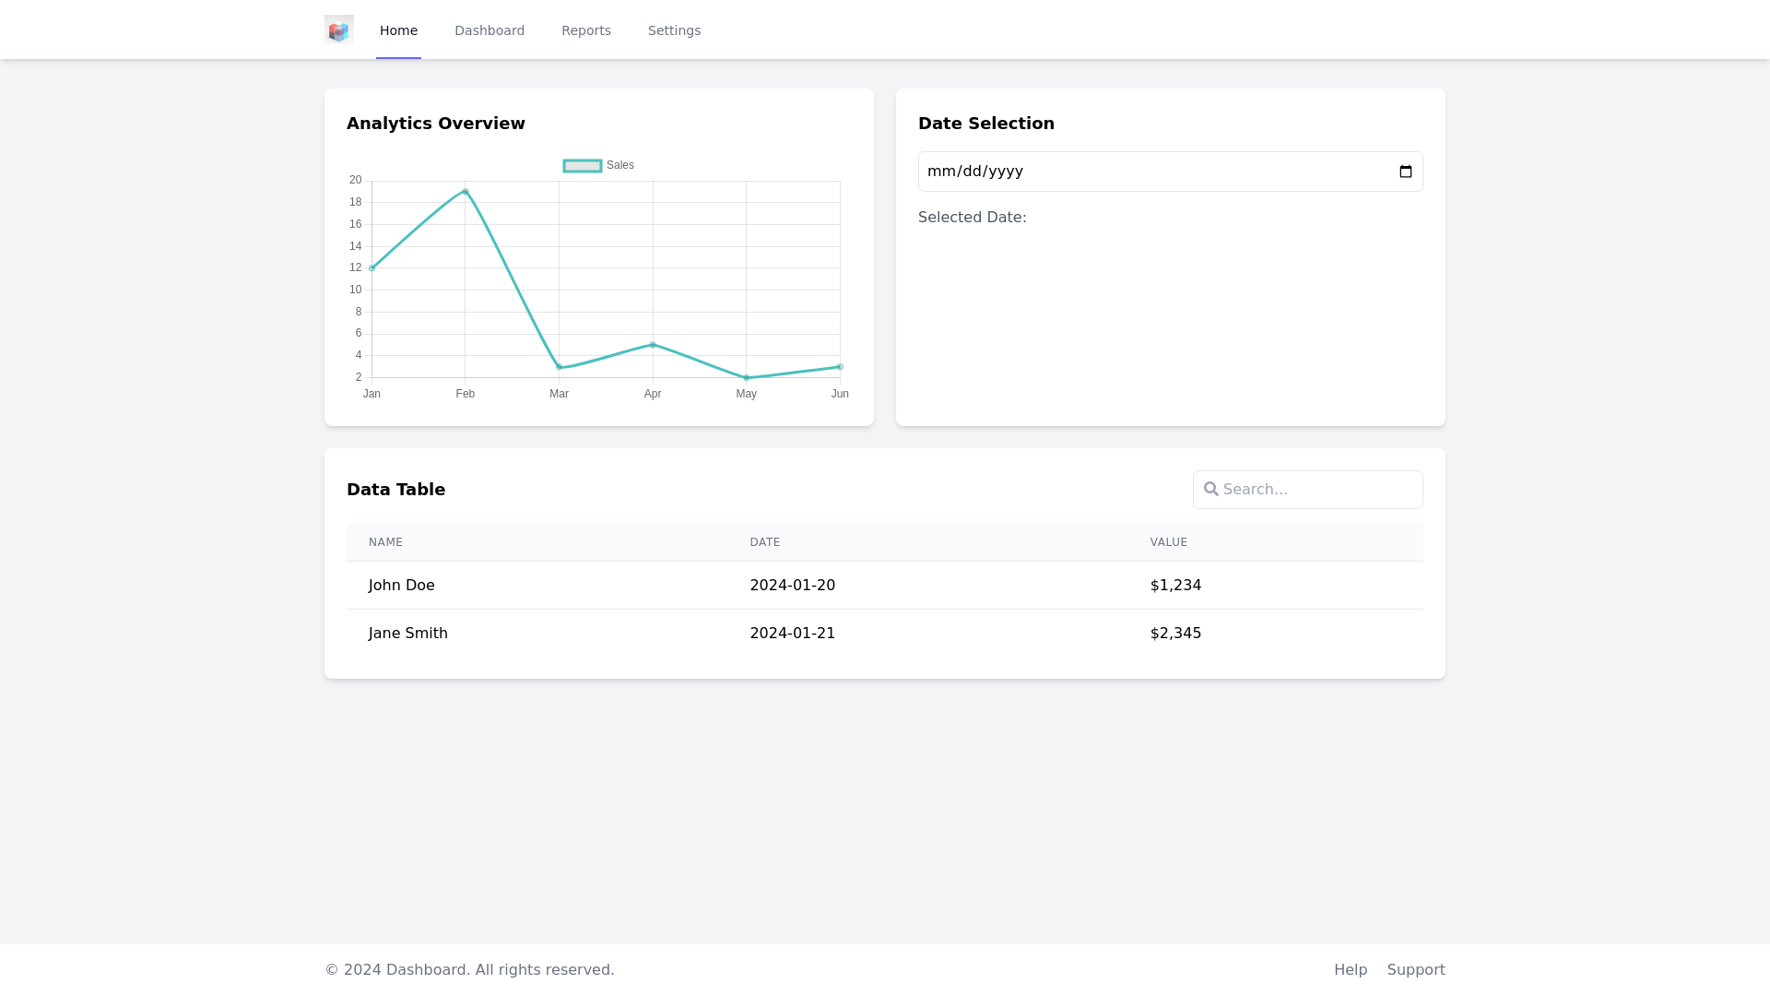Go to the Reports tab
The image size is (1770, 996).
point(585,30)
